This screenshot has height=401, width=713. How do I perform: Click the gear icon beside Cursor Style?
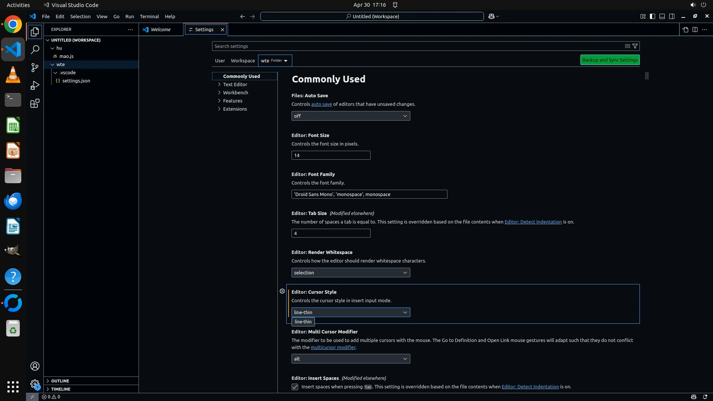point(282,291)
